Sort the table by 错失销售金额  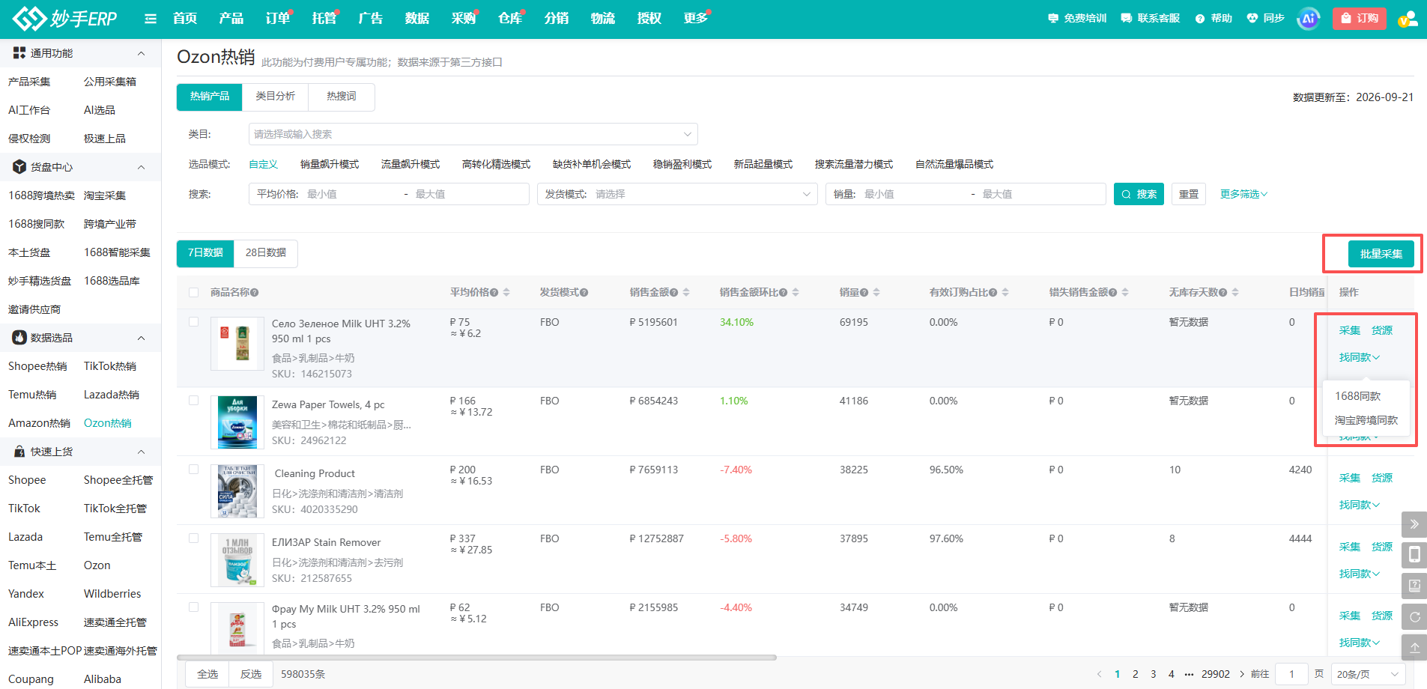[1125, 293]
